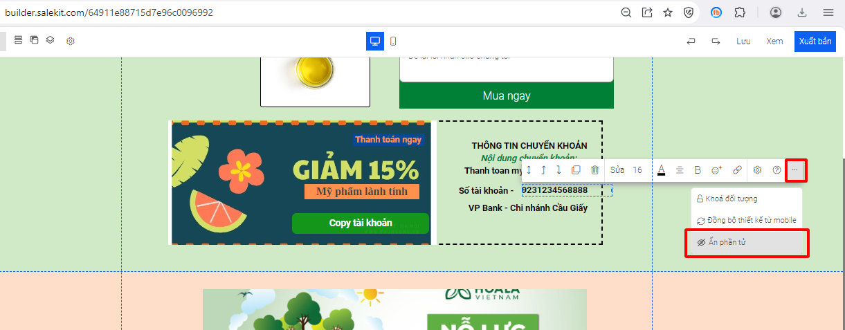The image size is (845, 330).
Task: Open the font size 16 selector
Action: (x=637, y=169)
